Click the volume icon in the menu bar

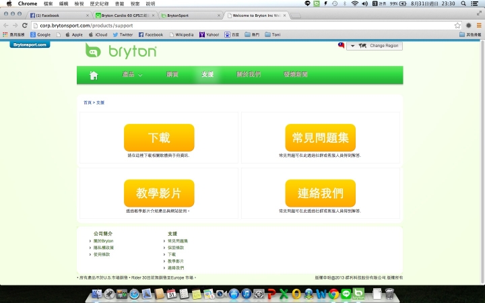coord(365,4)
